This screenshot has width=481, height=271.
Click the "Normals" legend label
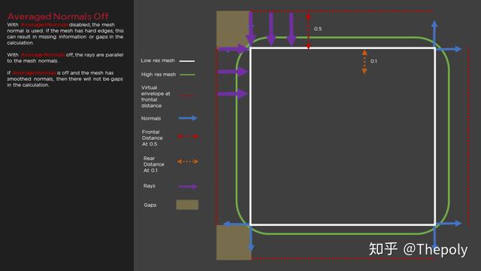coord(150,118)
